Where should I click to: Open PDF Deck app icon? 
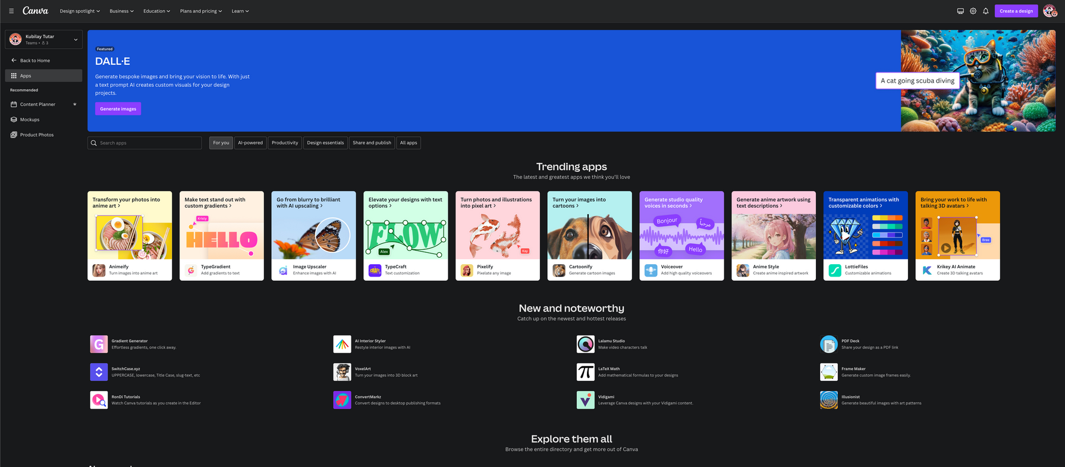click(x=828, y=344)
